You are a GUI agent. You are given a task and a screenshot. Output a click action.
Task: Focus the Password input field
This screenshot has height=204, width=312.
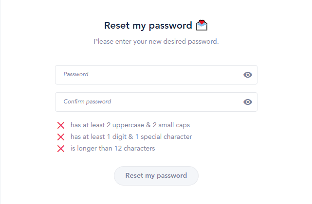[156, 75]
